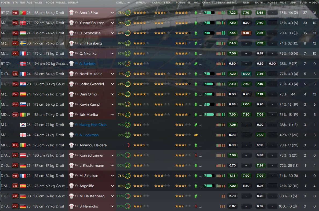This screenshot has width=319, height=211.
Task: Sort by the BUTS column header
Action: [x=303, y=3]
